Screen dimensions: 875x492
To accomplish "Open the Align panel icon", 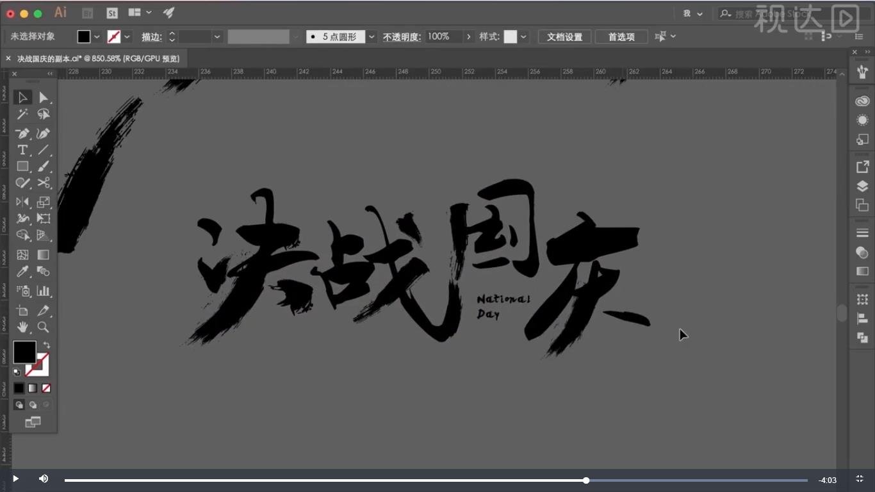I will coord(862,318).
